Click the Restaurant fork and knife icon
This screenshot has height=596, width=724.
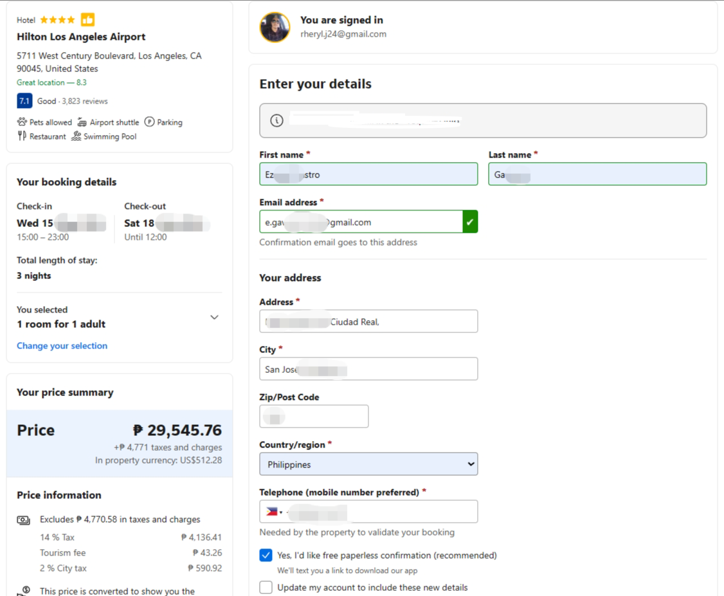(x=22, y=136)
